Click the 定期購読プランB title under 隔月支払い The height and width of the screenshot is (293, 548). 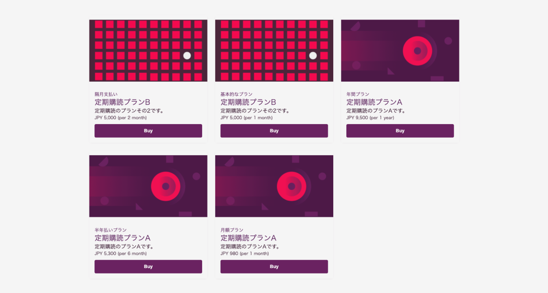coord(122,102)
